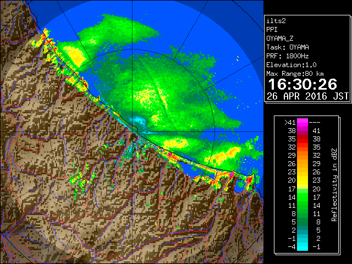Click the dark green 5 dBZ legend swatch
The height and width of the screenshot is (264, 352).
pos(302,222)
